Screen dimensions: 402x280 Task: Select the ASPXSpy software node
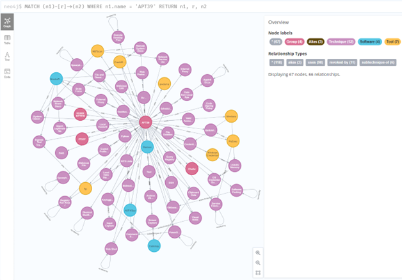click(x=130, y=210)
